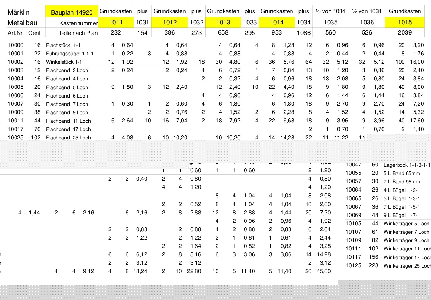This screenshot has height=300, width=431.
Task: Click the "9 L Bügel 1-7-1" part name
Action: (x=402, y=215)
